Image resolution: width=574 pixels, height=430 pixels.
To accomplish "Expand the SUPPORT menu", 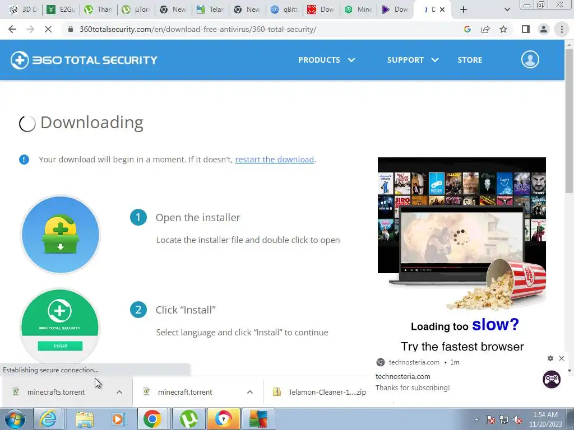I will [413, 60].
